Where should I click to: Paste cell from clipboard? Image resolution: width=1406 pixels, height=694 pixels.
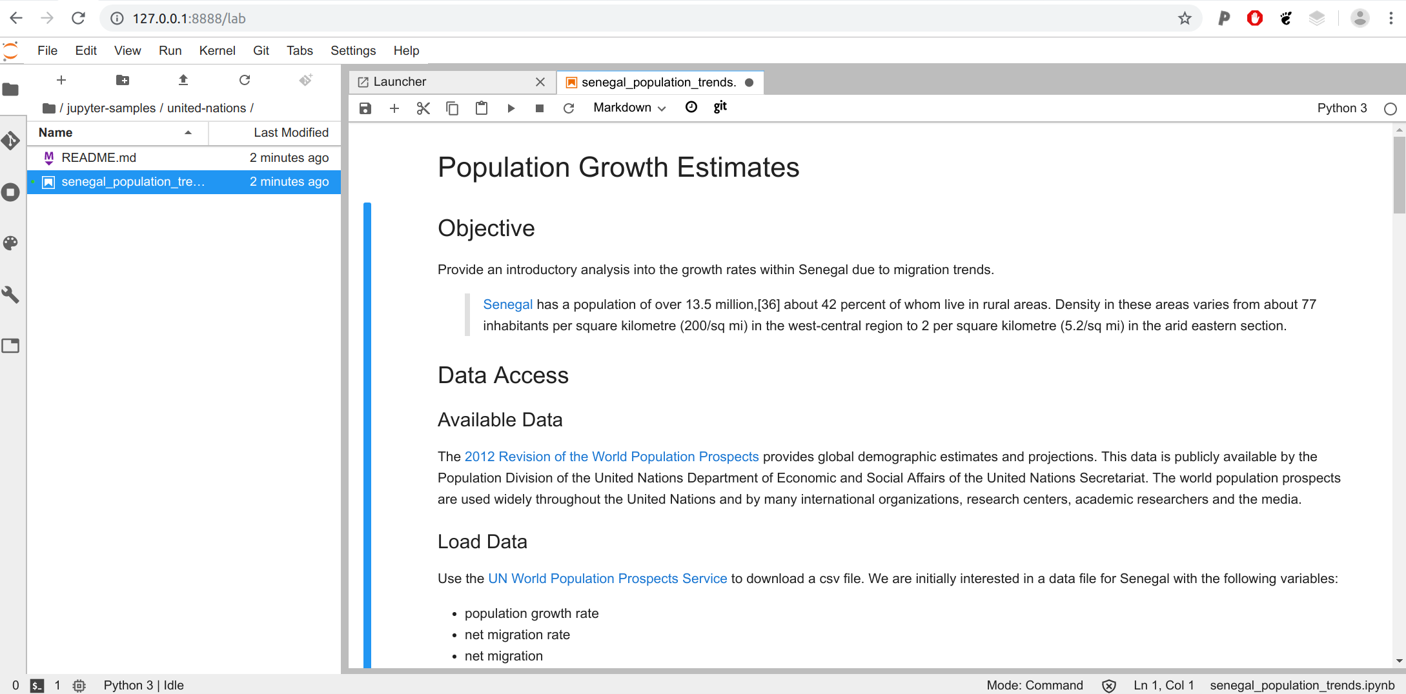click(x=482, y=108)
